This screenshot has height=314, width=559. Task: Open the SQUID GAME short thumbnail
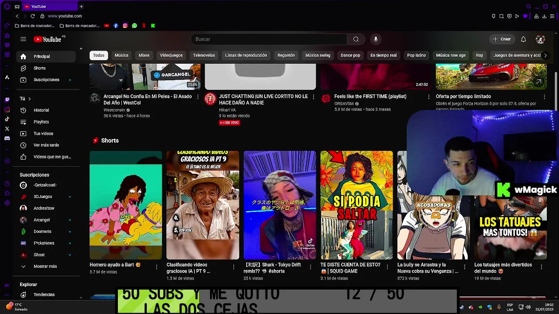357,205
